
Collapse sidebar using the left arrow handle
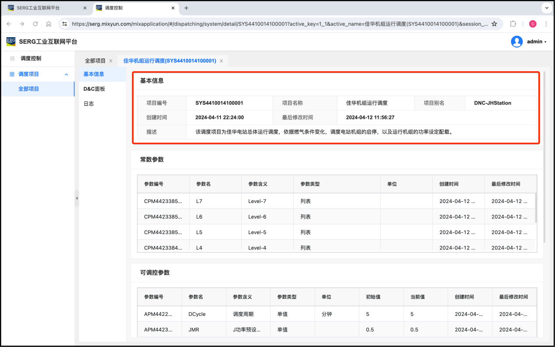pyautogui.click(x=77, y=198)
